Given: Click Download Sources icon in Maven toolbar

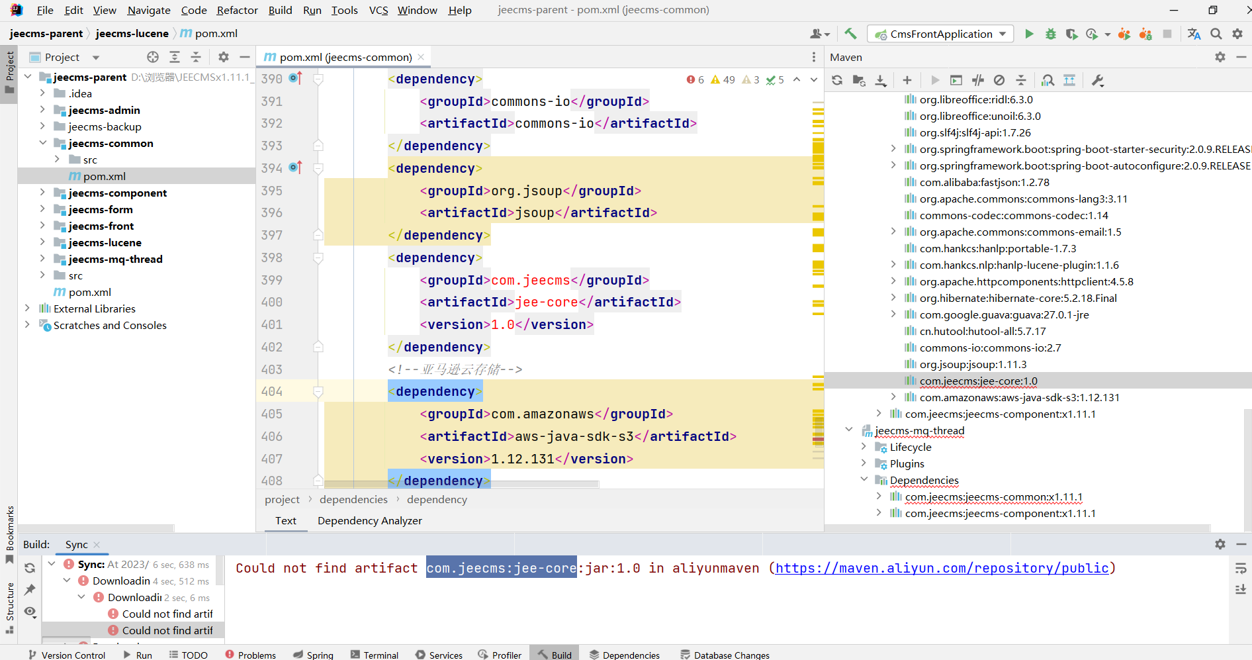Looking at the screenshot, I should (x=881, y=80).
